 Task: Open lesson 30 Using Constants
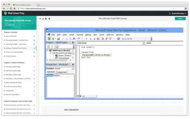coord(10,56)
